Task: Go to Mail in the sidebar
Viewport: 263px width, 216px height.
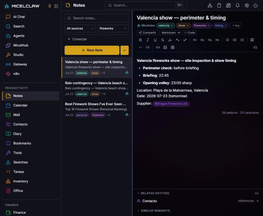Action: pos(31,115)
